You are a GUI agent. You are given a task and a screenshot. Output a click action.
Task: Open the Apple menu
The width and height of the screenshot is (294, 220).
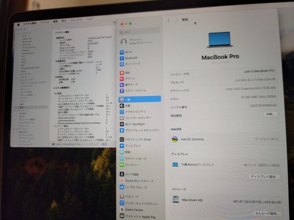19,24
